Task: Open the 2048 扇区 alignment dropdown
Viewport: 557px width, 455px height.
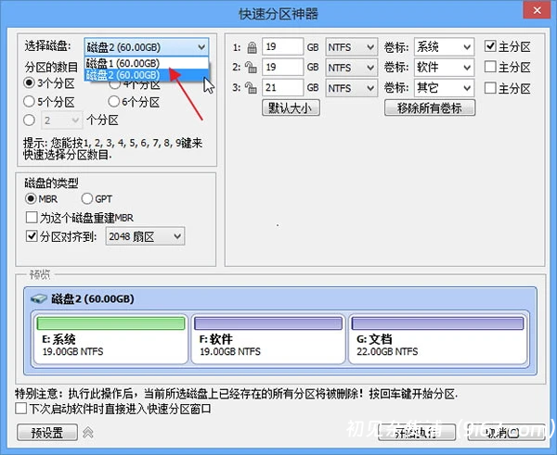Action: point(145,236)
